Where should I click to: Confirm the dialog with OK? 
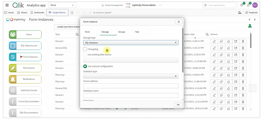(x=178, y=105)
